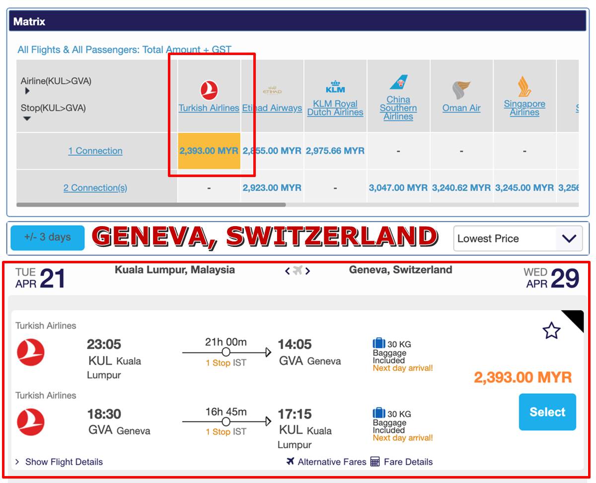Screen dimensions: 596x483
Task: Open the Turkish Airlines link in matrix
Action: click(x=209, y=108)
